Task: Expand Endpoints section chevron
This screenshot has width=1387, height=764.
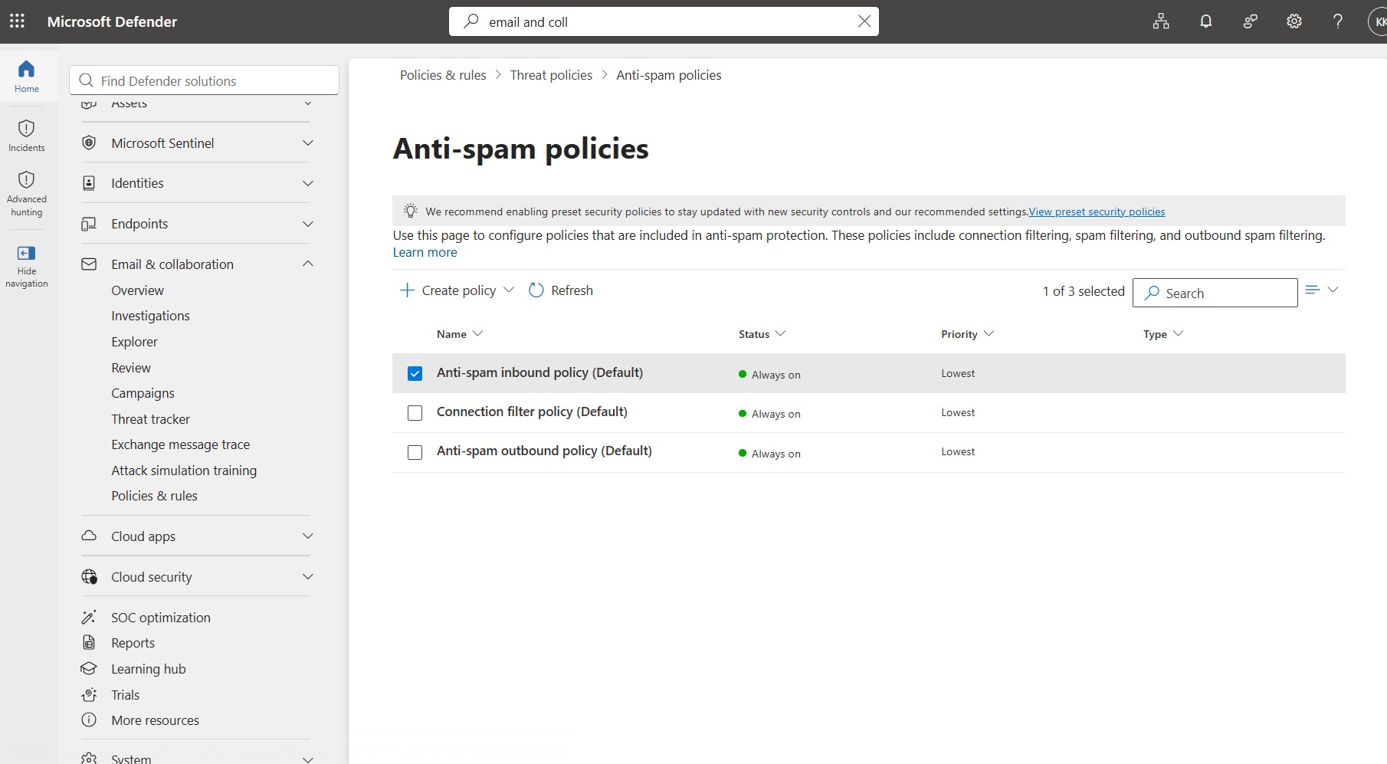Action: [x=308, y=224]
